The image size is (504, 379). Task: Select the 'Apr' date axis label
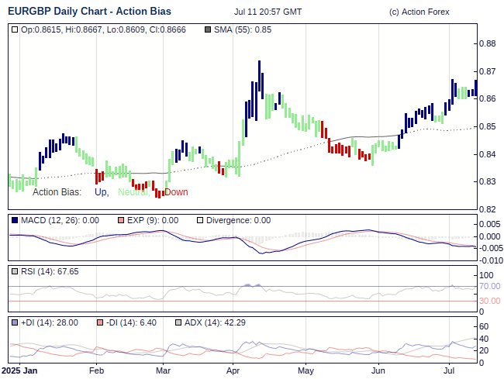click(x=233, y=371)
